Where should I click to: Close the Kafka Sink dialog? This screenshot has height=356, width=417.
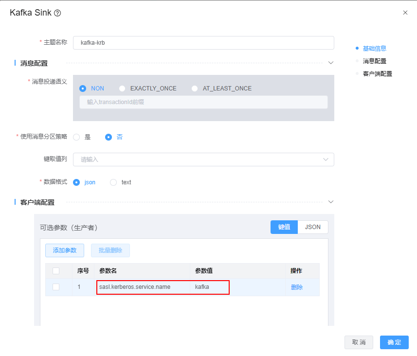click(405, 13)
